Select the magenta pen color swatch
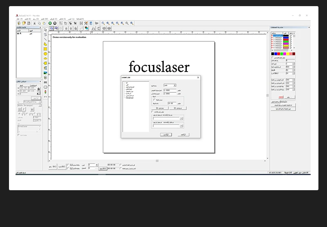Viewport: 327px width, 227px height. click(x=284, y=54)
